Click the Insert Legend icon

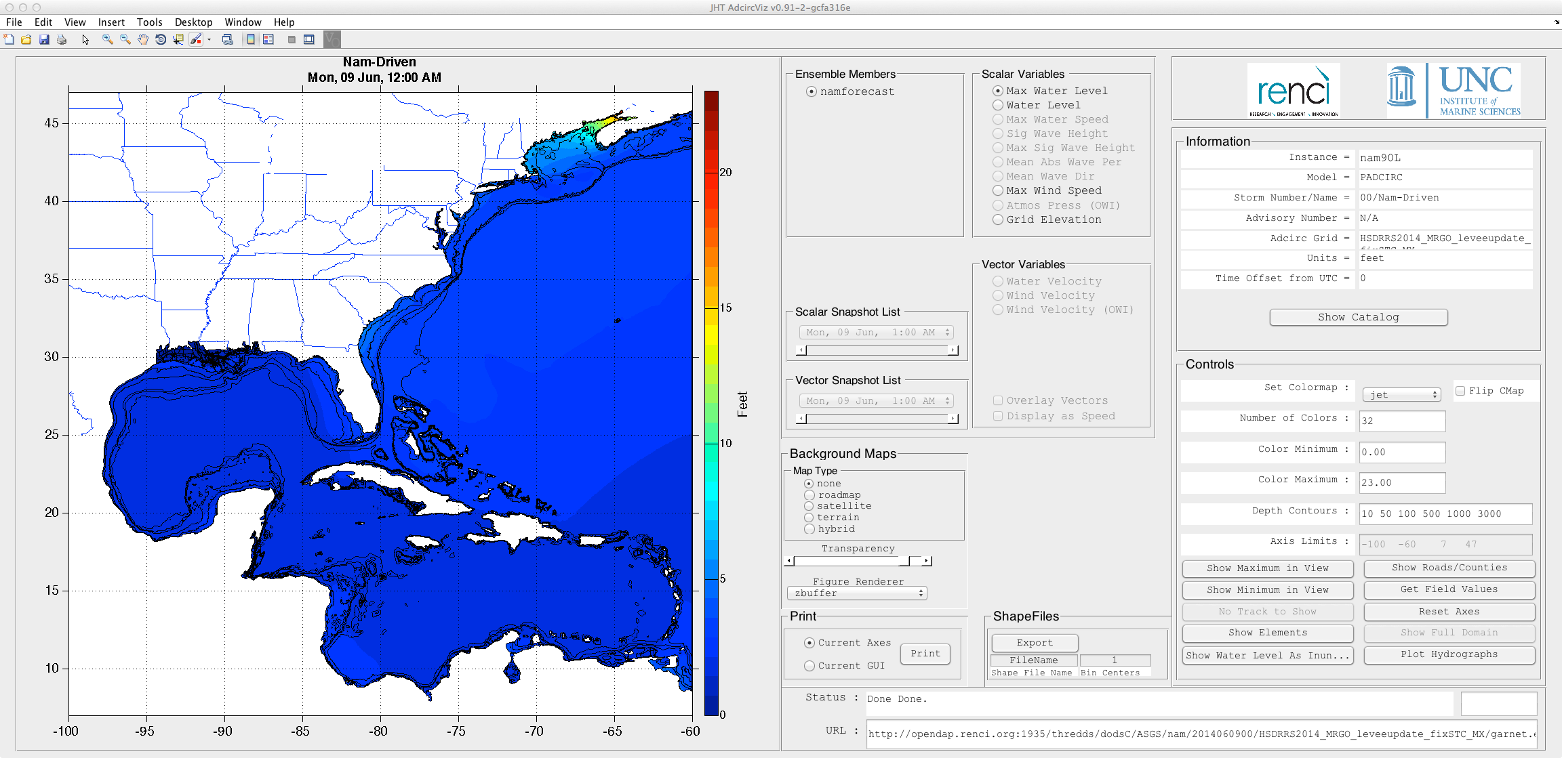click(x=268, y=40)
